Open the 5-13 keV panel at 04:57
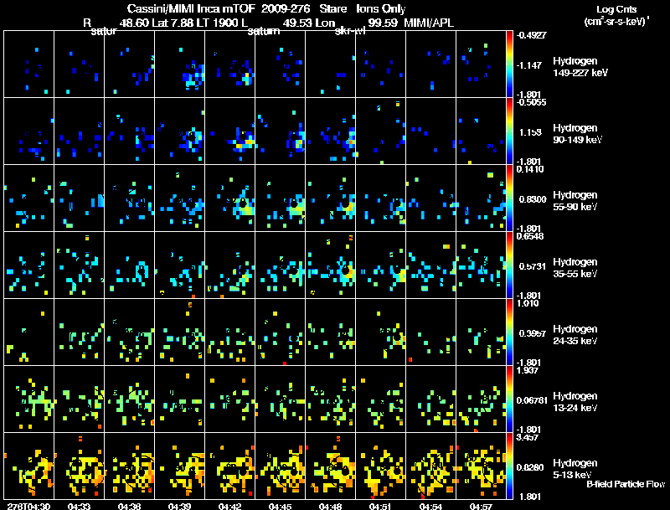This screenshot has height=510, width=670. (x=481, y=466)
